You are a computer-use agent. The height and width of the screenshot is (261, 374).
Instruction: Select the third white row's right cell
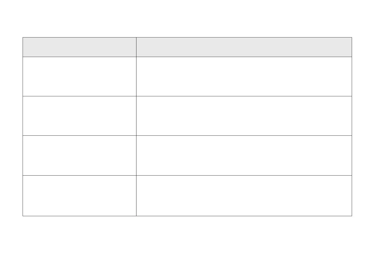pos(244,156)
